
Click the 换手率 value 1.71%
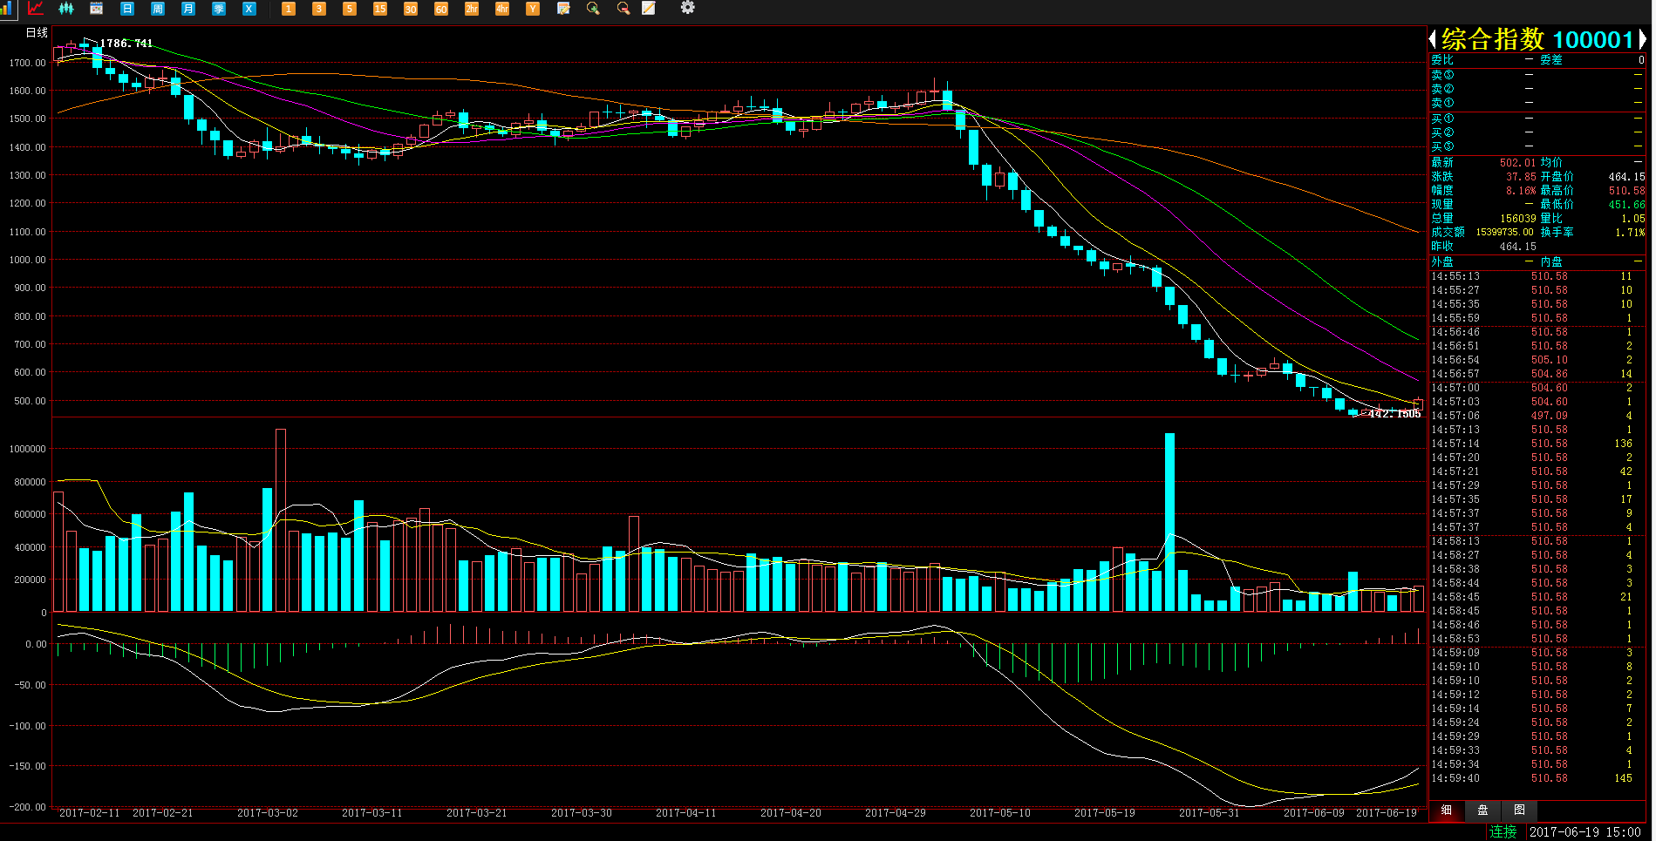[1630, 233]
